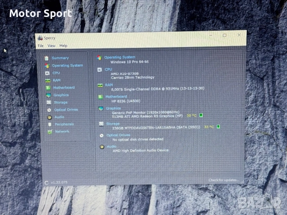
Task: Select the CPU chip icon in sidebar
Action: pyautogui.click(x=47, y=73)
